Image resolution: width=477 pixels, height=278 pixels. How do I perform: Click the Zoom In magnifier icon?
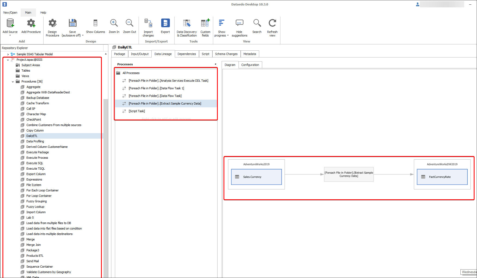pyautogui.click(x=114, y=23)
